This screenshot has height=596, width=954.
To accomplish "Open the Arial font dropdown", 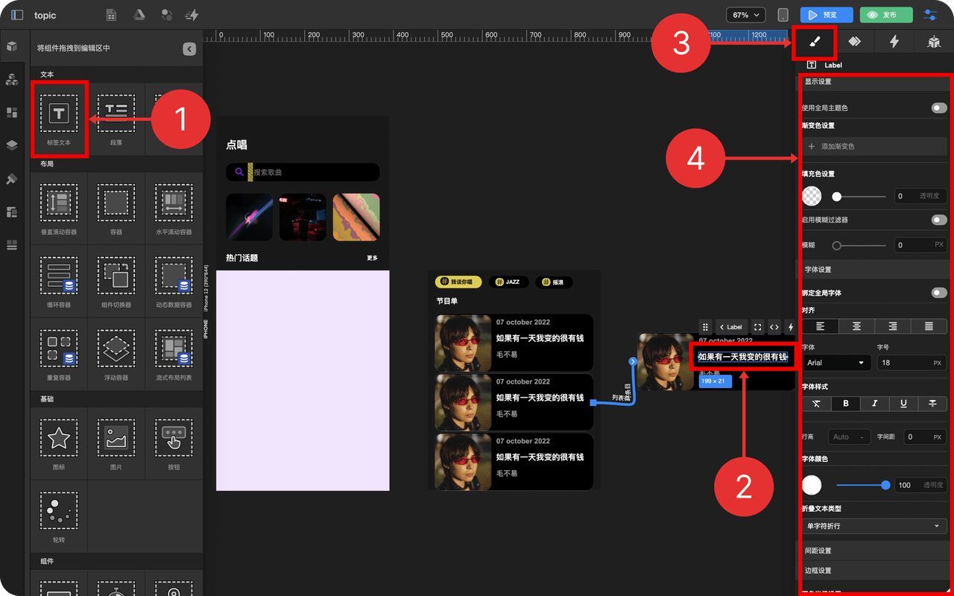I will [x=836, y=363].
